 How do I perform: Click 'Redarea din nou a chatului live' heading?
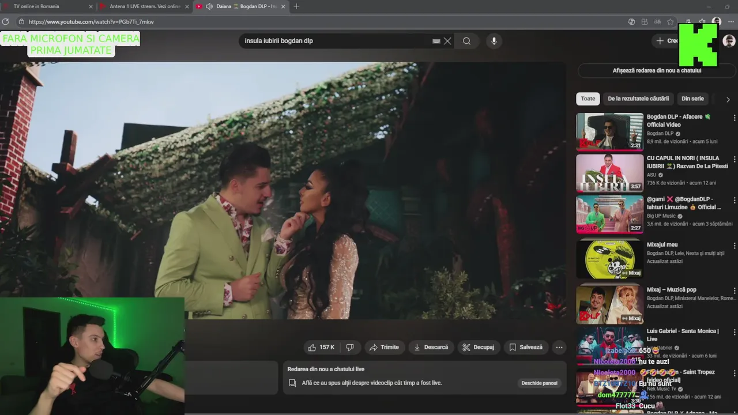click(x=326, y=369)
